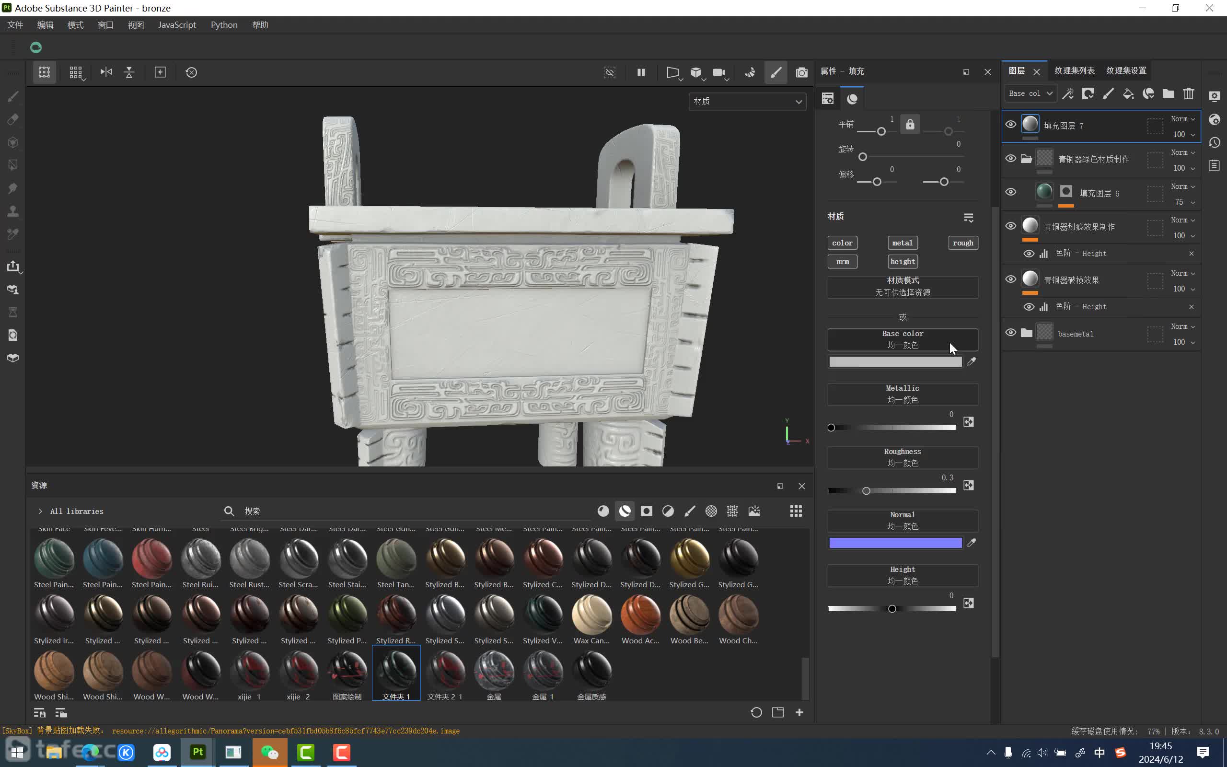Delete layer with trash icon

coord(1189,93)
